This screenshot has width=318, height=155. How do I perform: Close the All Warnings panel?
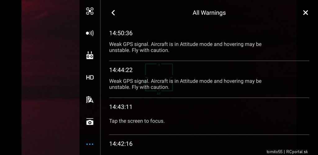(306, 13)
